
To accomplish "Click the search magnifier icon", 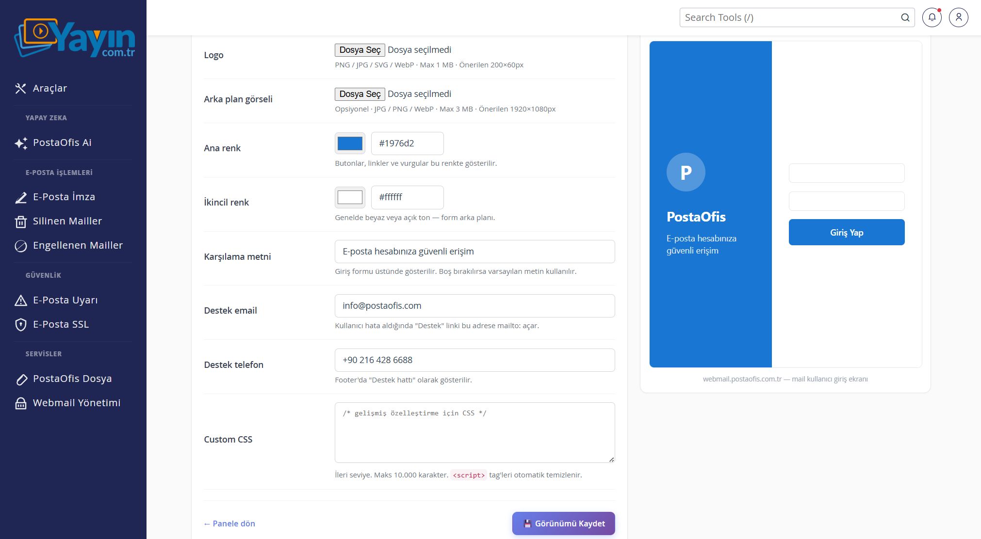I will [905, 17].
